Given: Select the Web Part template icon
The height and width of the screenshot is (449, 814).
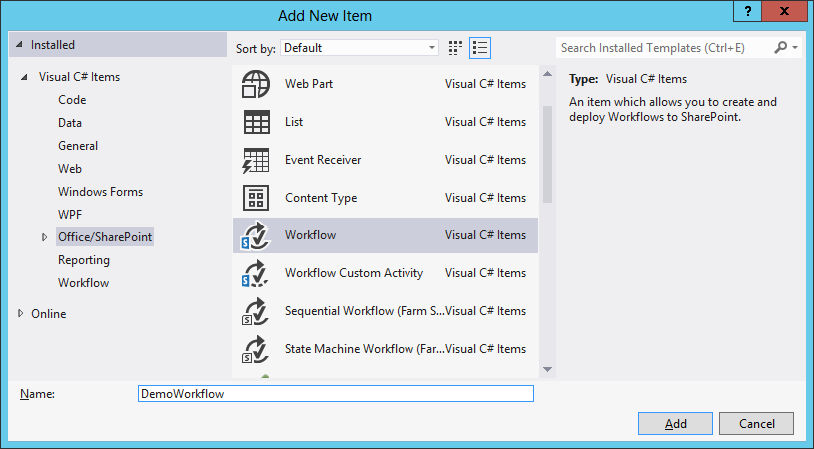Looking at the screenshot, I should (256, 84).
